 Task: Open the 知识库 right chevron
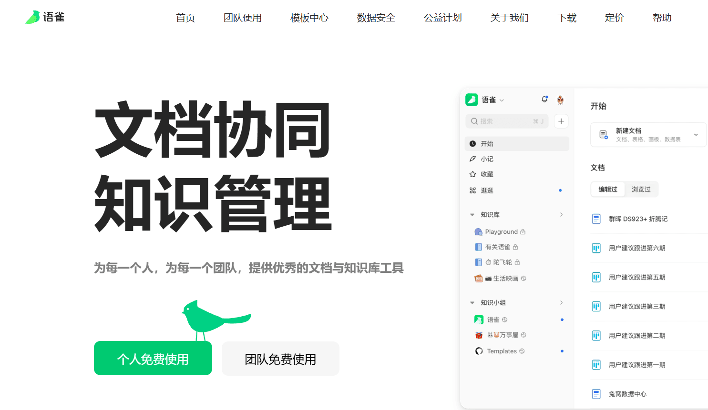pos(562,215)
